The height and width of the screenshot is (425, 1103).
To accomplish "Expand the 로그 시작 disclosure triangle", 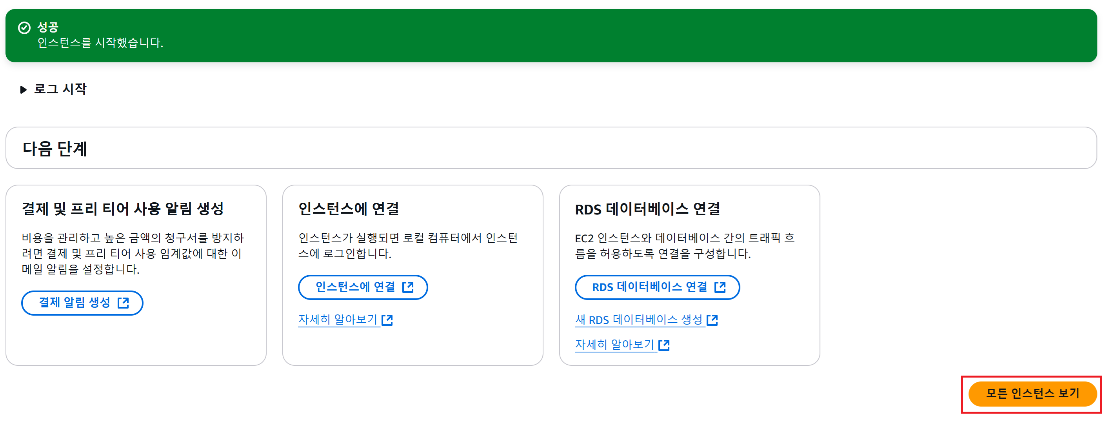I will 24,89.
